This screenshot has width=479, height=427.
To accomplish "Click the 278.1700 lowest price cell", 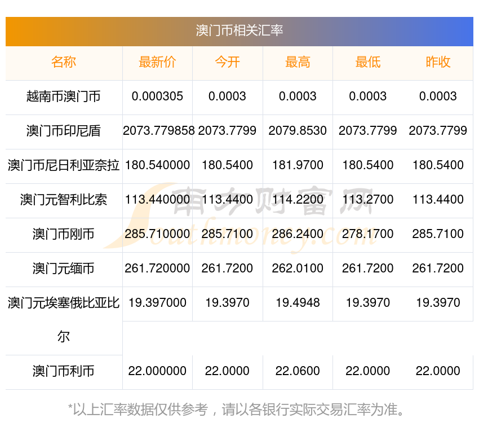I will [367, 234].
